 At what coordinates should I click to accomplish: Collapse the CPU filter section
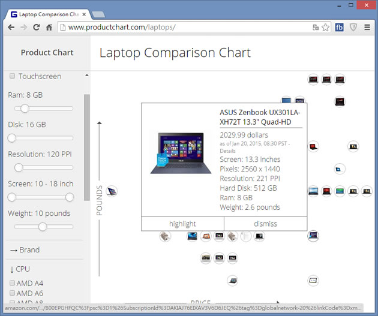(20, 269)
